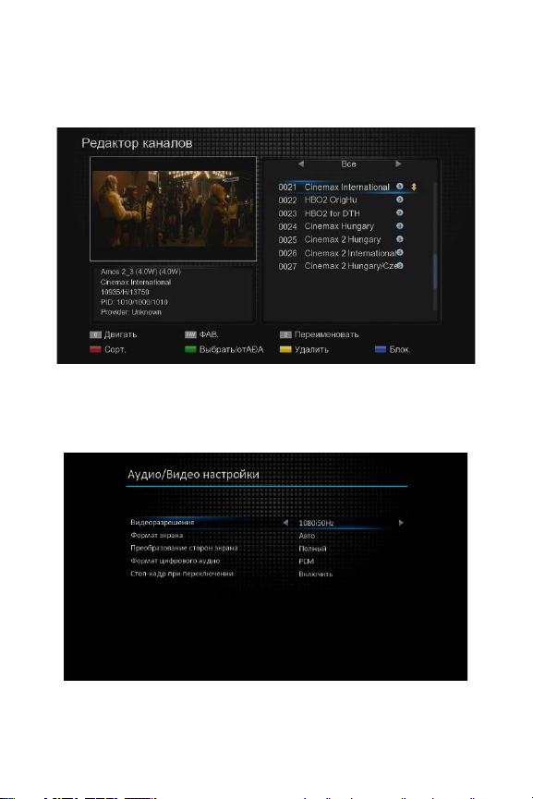Select channel 0023 HBO2 for DTH

click(x=340, y=213)
